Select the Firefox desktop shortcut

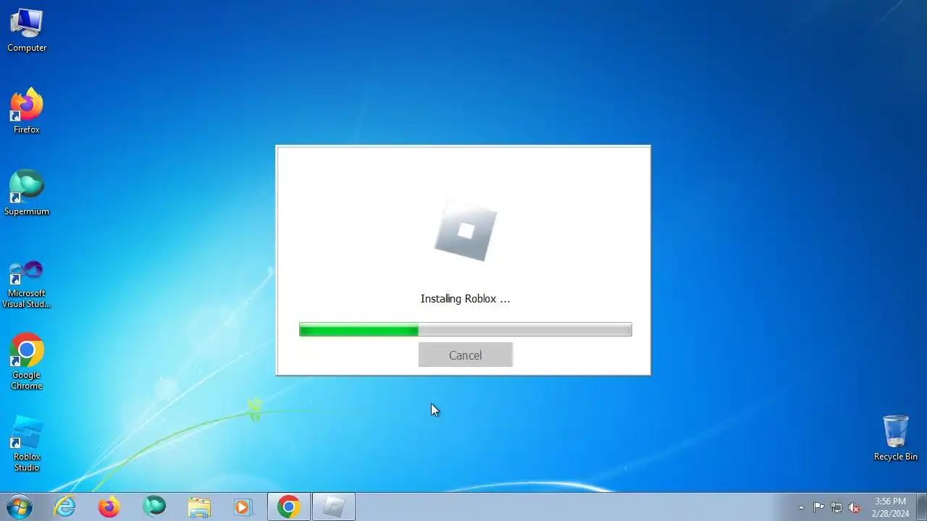(x=27, y=111)
